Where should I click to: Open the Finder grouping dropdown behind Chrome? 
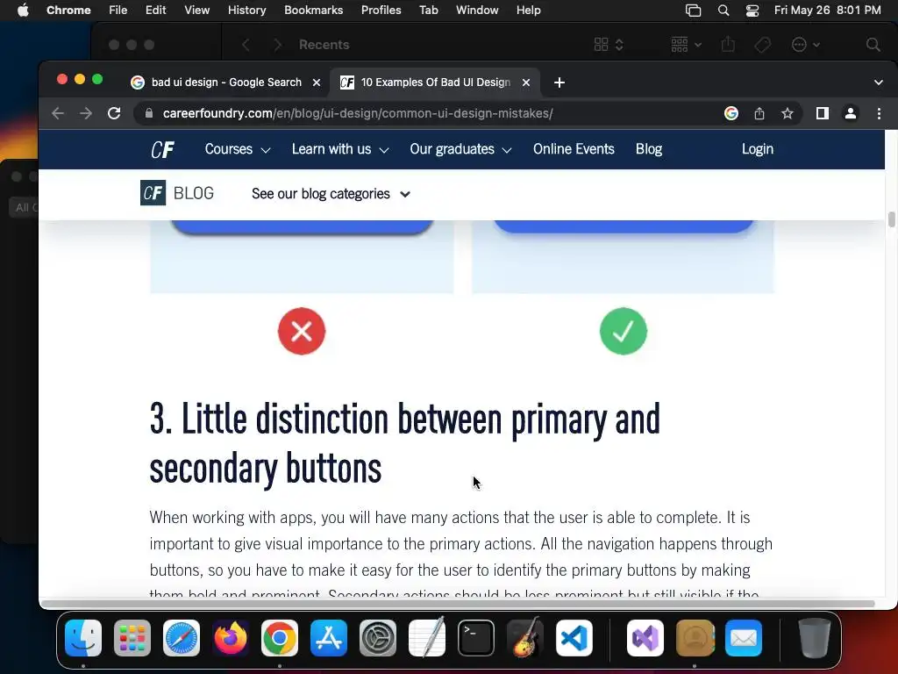pos(686,45)
